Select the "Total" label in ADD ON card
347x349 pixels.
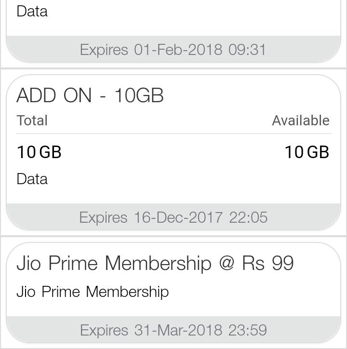32,121
